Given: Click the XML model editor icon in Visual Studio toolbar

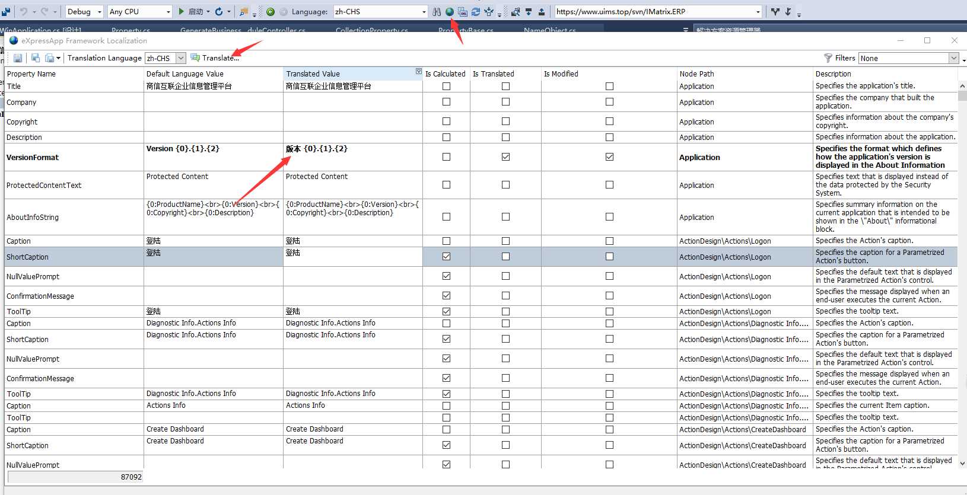Looking at the screenshot, I should pyautogui.click(x=463, y=11).
